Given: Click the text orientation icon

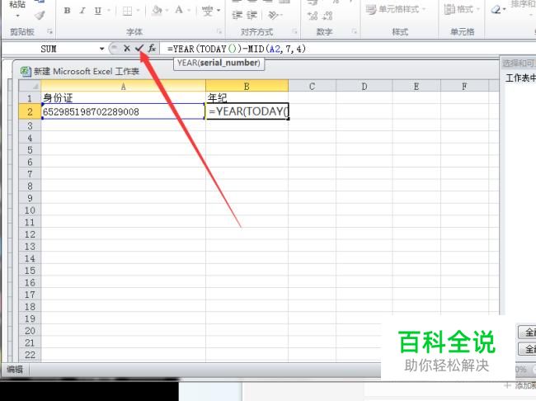Looking at the screenshot, I should (273, 15).
